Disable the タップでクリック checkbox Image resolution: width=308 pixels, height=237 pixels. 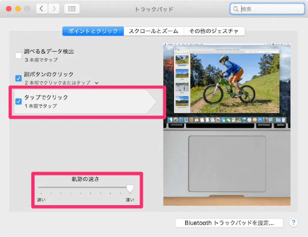18,101
